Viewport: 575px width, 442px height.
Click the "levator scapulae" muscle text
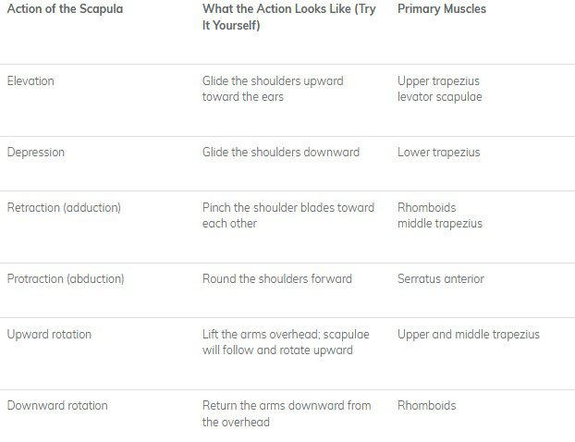439,97
